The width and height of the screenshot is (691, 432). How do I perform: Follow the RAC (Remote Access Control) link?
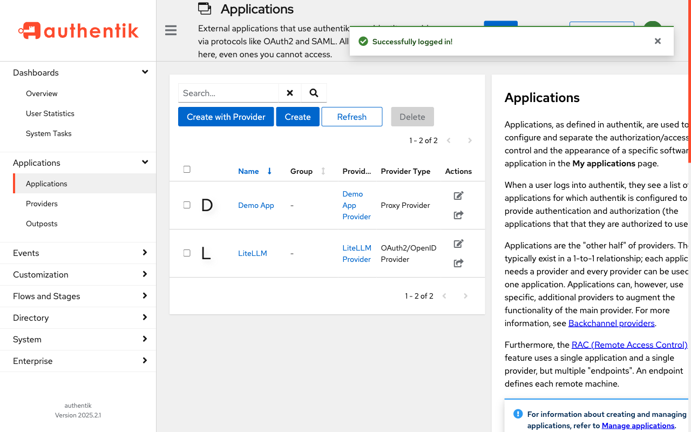(629, 345)
